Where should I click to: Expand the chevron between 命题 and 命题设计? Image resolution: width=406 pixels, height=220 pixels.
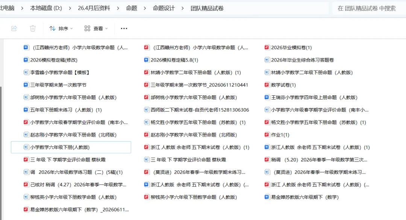pos(145,8)
